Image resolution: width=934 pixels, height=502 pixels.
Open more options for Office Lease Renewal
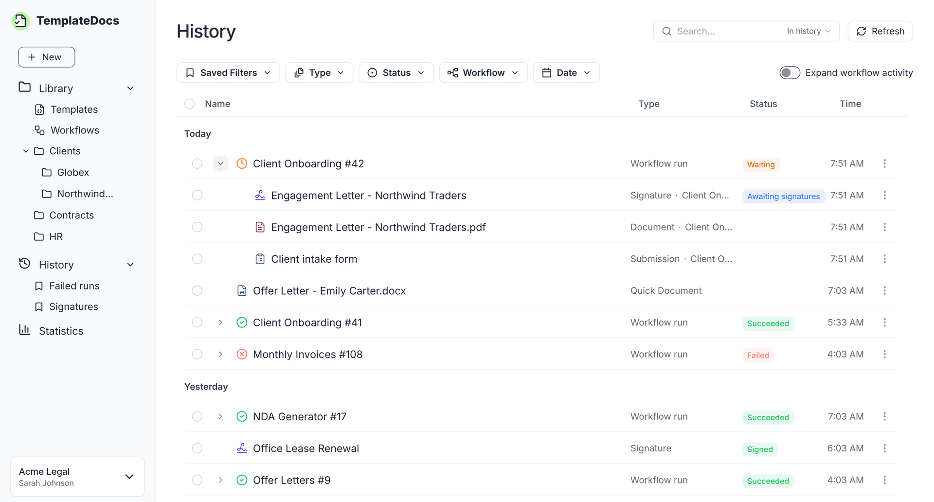[884, 448]
